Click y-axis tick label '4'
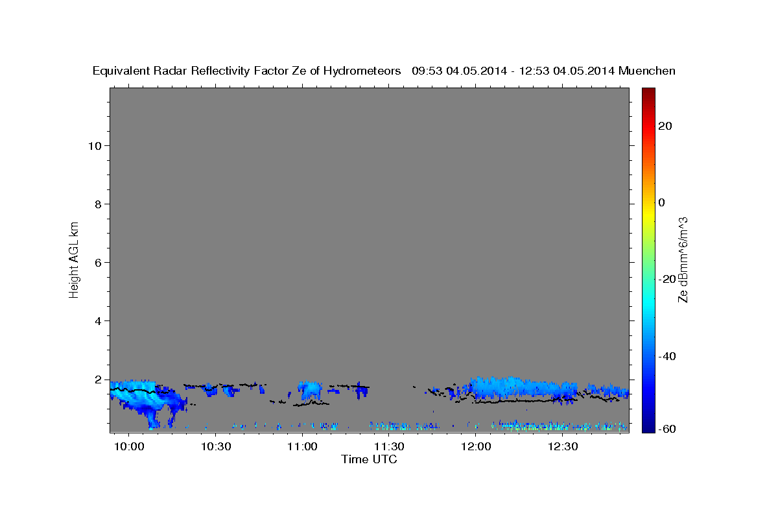Viewport: 778px width, 519px height. (x=99, y=321)
